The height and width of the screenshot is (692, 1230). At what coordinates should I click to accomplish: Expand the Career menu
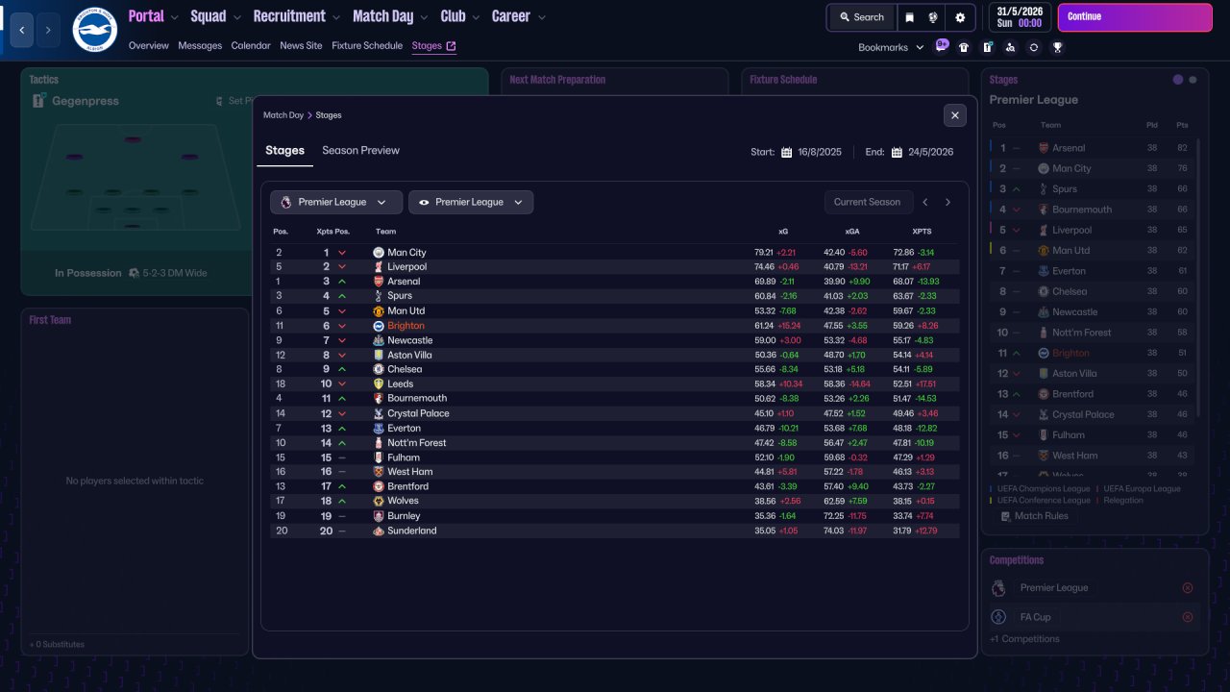[x=519, y=16]
